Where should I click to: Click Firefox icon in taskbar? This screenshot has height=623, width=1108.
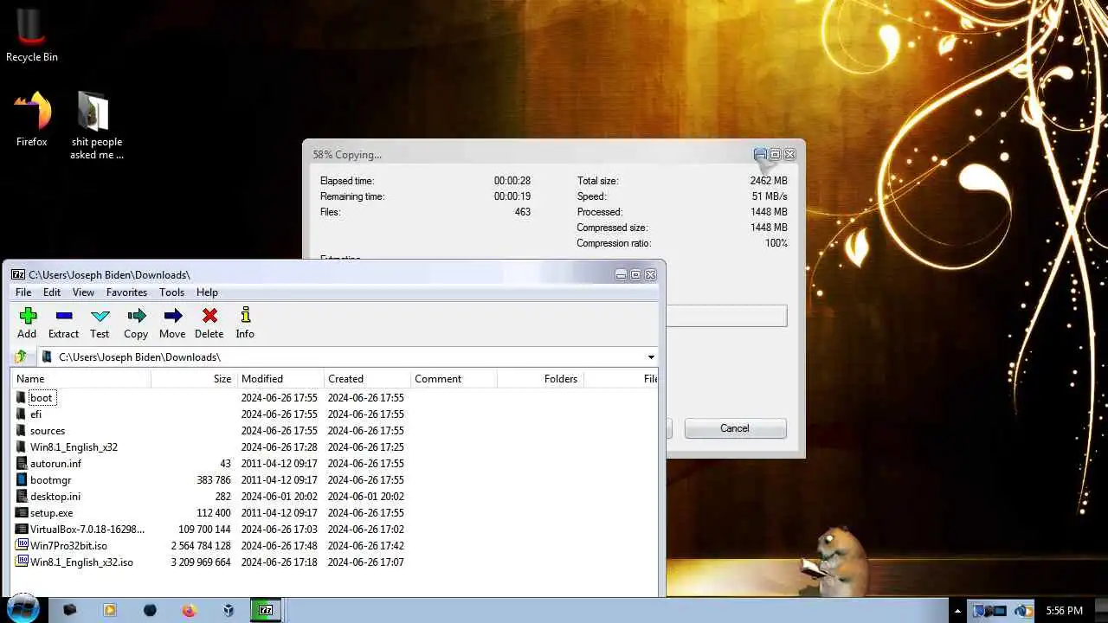click(190, 610)
